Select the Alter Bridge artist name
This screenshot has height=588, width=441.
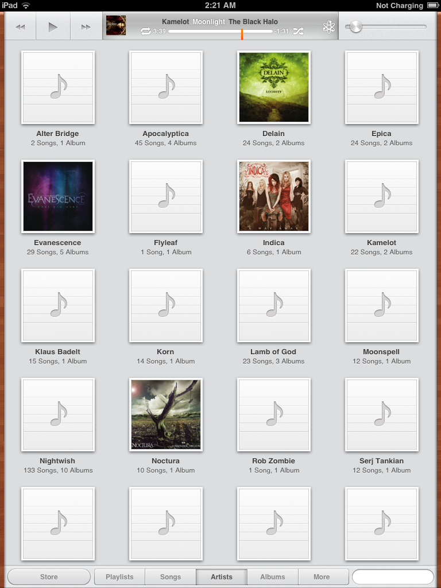coord(57,133)
